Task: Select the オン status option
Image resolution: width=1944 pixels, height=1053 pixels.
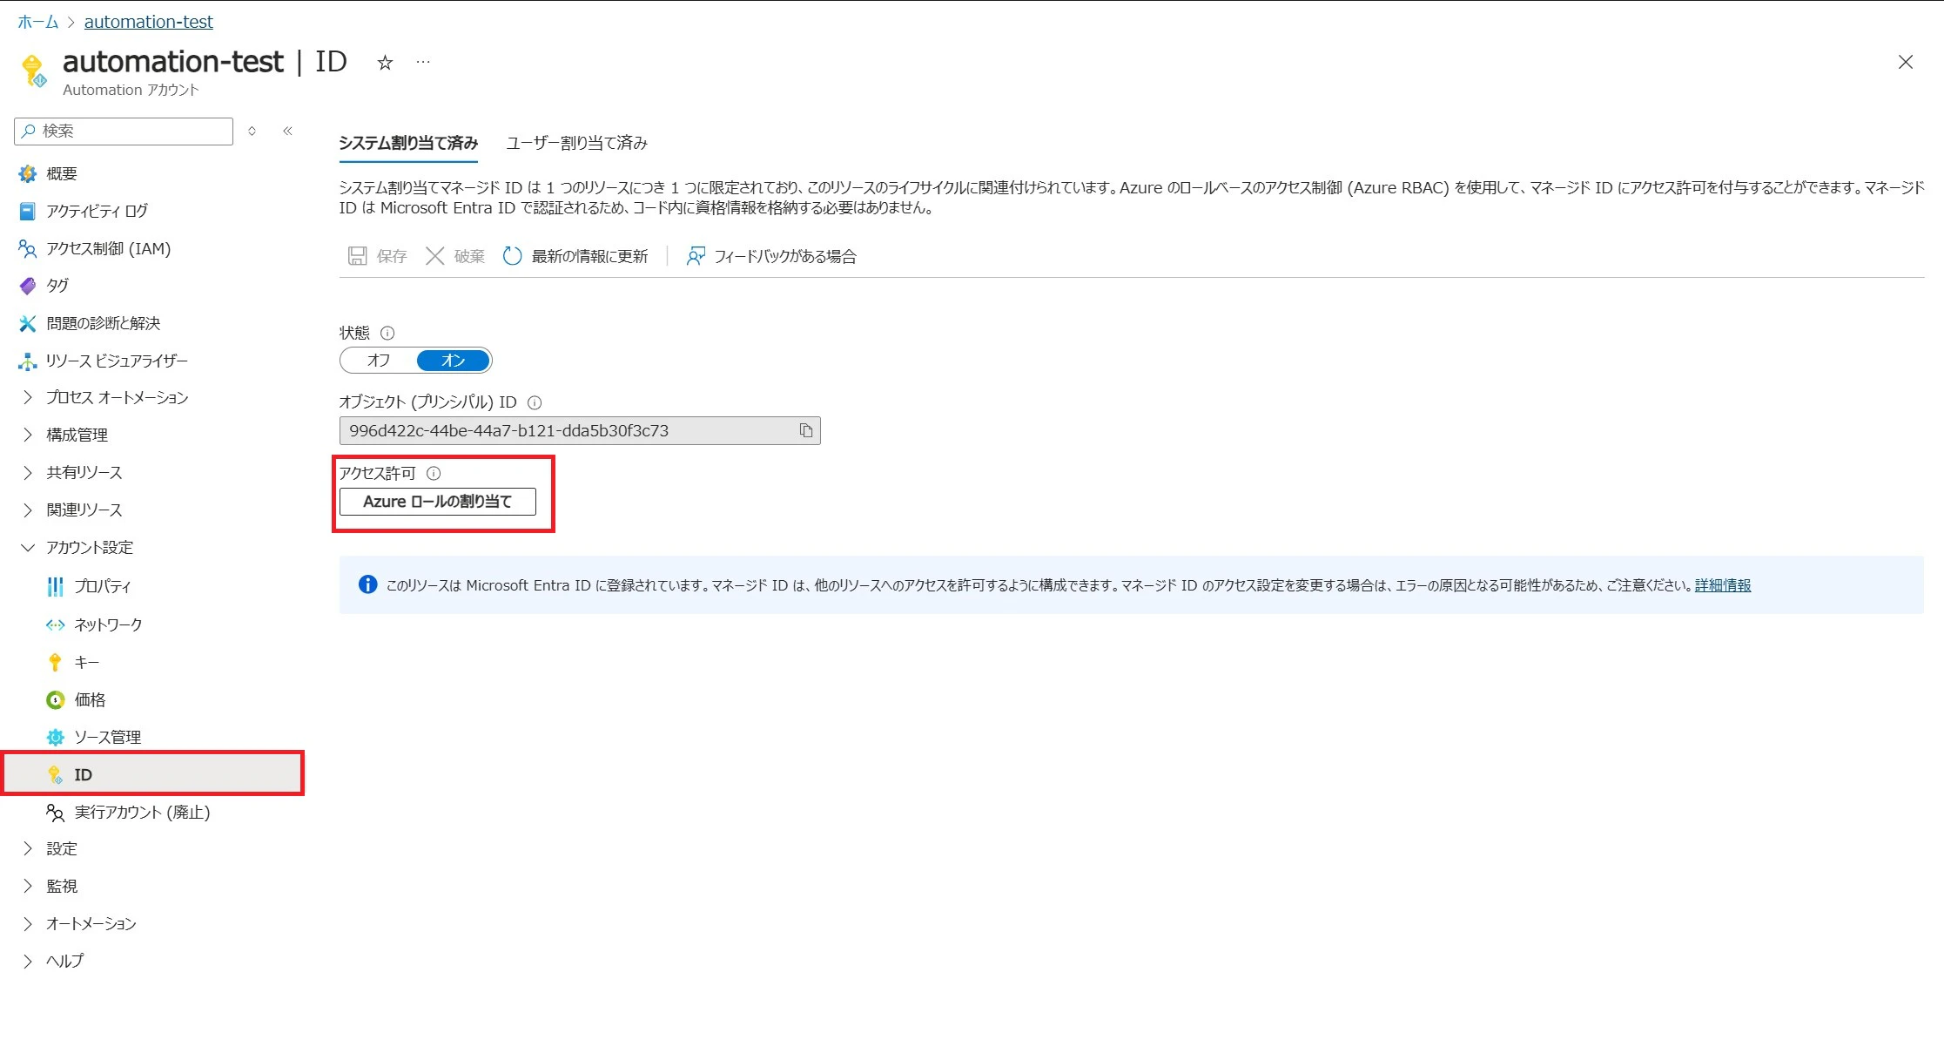Action: tap(453, 360)
